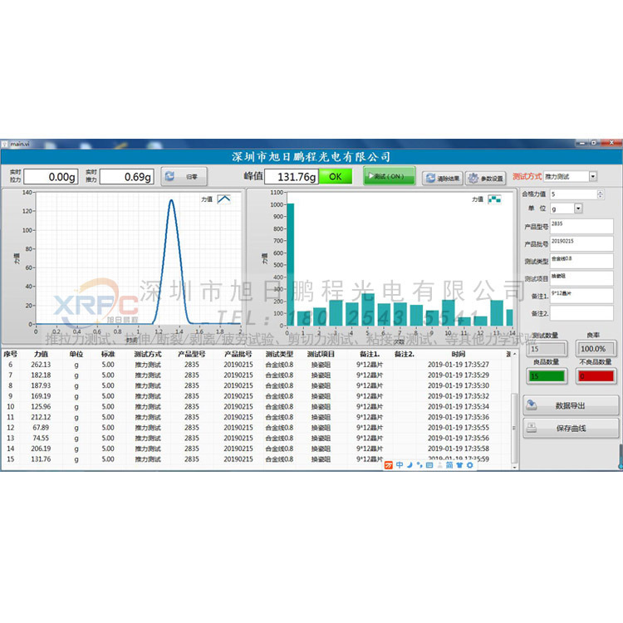Toggle the 简 simplified Chinese icon
Screen dimensions: 623x623
pos(449,465)
